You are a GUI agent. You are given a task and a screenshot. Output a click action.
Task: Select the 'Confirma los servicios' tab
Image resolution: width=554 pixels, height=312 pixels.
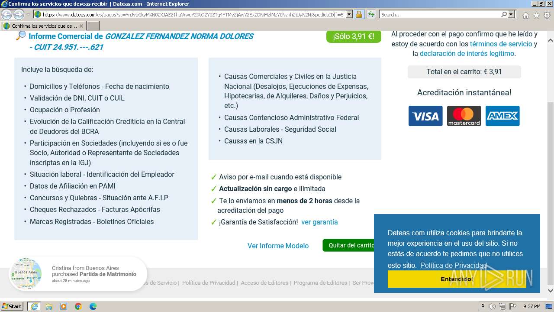pos(43,26)
